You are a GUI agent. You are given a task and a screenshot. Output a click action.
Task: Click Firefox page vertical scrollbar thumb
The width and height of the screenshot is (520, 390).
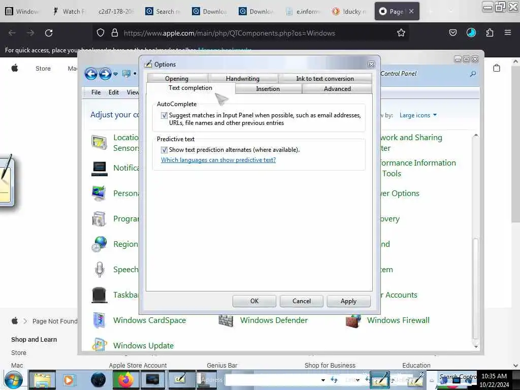(x=515, y=144)
